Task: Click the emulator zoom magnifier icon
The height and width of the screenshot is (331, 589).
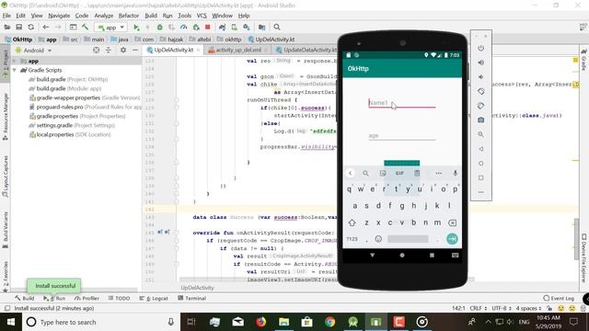Action: [480, 134]
